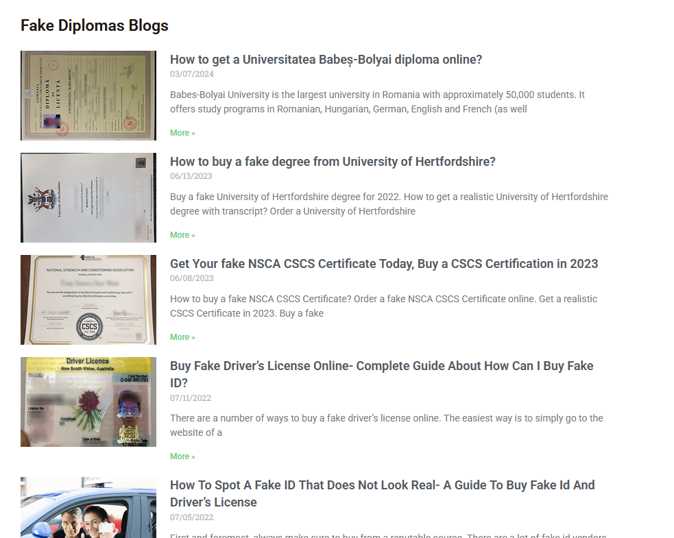
Task: Click the 07/05/2022 post date
Action: [192, 517]
